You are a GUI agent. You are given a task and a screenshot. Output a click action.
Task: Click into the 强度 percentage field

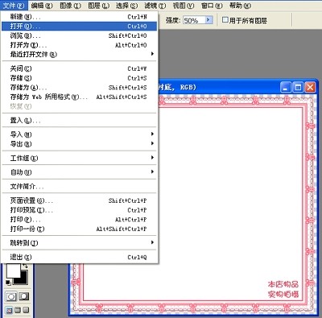point(194,20)
